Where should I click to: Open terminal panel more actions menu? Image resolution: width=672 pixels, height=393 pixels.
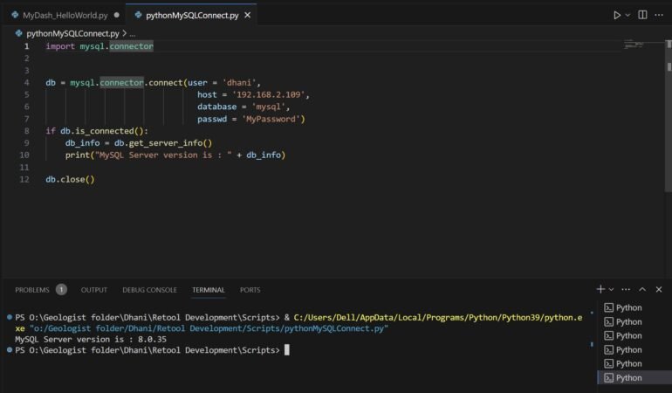(627, 289)
